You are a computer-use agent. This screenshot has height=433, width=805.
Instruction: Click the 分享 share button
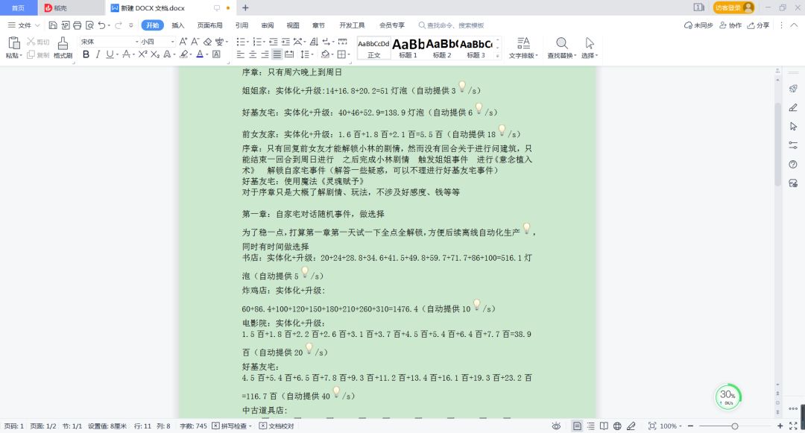pyautogui.click(x=759, y=25)
